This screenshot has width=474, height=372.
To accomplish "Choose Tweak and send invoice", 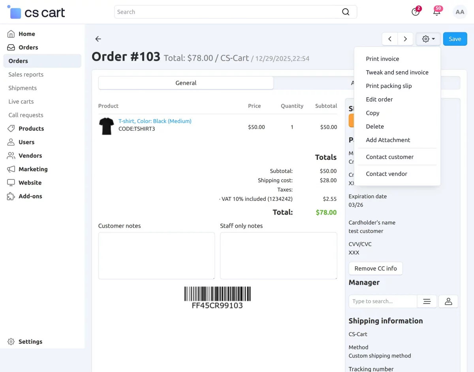I will [x=397, y=72].
